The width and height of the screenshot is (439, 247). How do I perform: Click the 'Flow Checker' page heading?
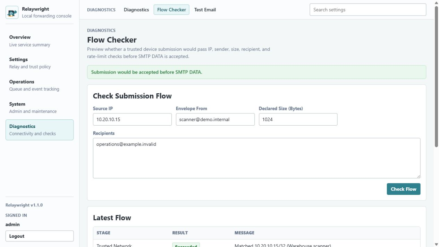[x=112, y=40]
